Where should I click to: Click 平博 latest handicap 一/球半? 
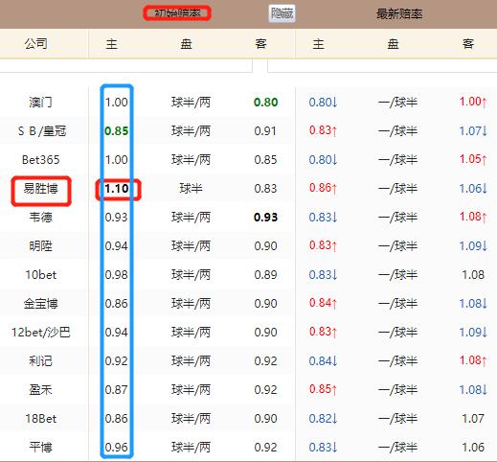tap(397, 447)
